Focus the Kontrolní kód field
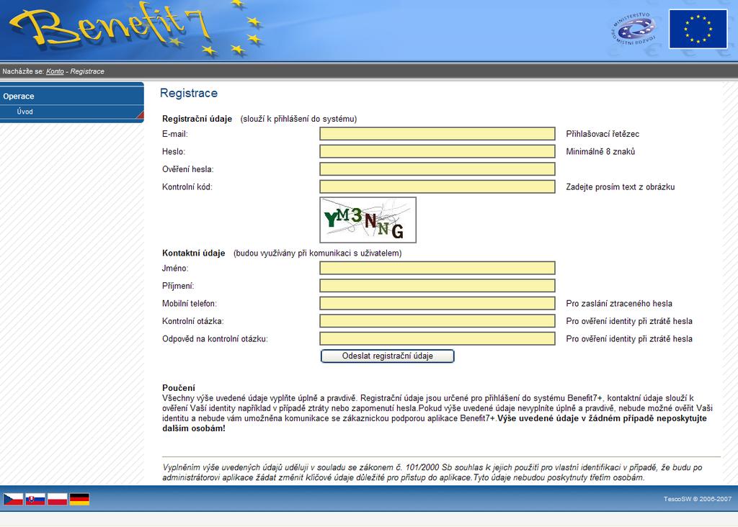Viewport: 738px width, 527px height. pos(437,186)
